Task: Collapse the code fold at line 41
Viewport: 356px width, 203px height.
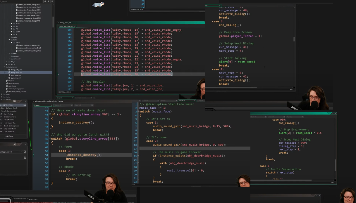Action: click(x=50, y=114)
